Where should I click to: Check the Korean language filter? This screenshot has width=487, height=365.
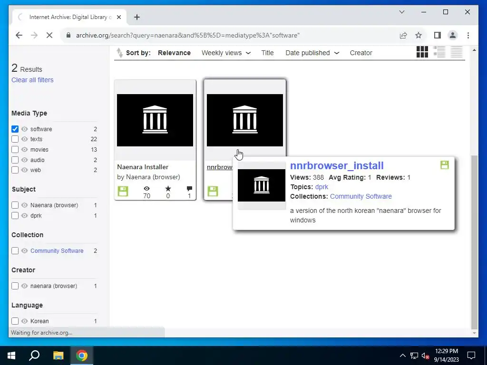click(x=15, y=321)
